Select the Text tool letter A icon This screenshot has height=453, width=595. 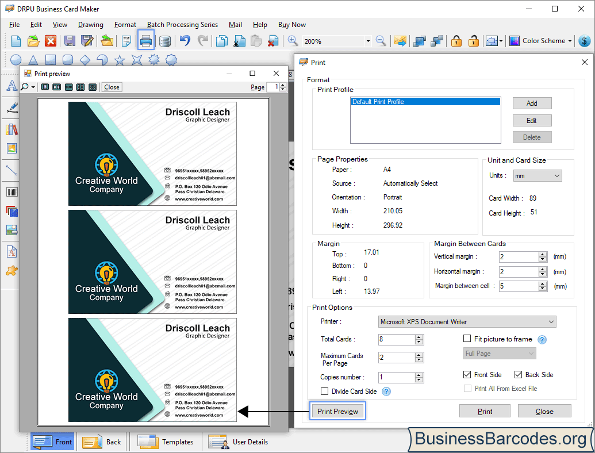pos(11,86)
